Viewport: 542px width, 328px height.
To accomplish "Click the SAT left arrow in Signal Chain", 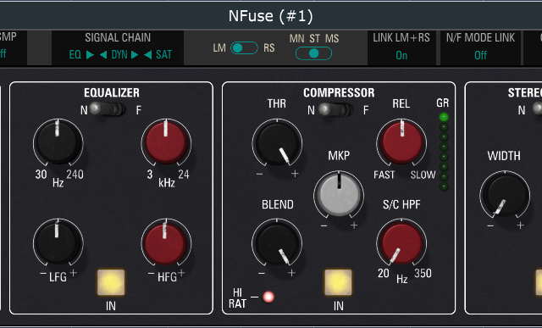I will (148, 54).
